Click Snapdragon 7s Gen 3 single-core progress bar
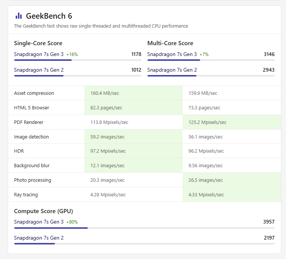 [78, 60]
